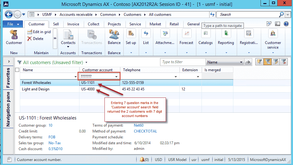Click Edit in grid

click(39, 32)
